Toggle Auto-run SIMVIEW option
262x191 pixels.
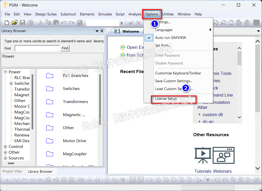178,38
